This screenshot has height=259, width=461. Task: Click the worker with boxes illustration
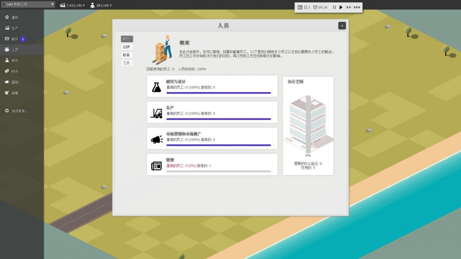point(162,50)
